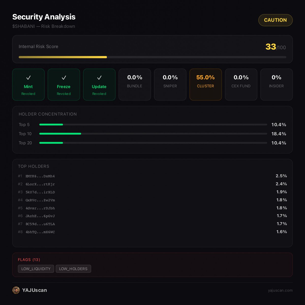Click the LOW_HOLDERS flag tag
Image resolution: width=305 pixels, height=305 pixels.
tap(73, 269)
